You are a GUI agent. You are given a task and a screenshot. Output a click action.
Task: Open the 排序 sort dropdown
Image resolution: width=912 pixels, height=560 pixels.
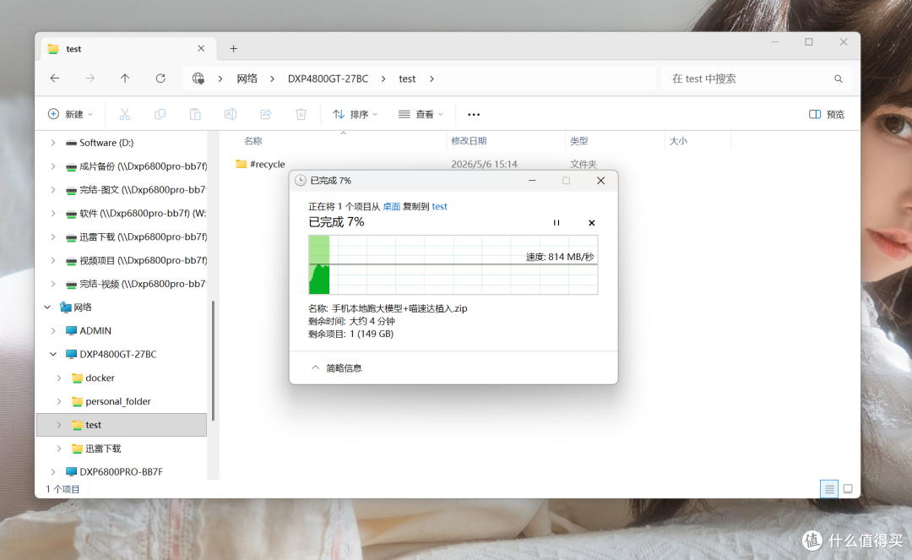pos(355,114)
